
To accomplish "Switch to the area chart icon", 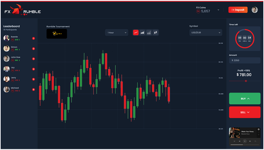I will coord(142,32).
